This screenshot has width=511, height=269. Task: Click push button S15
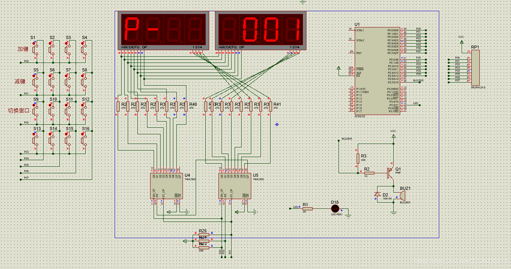pos(68,140)
